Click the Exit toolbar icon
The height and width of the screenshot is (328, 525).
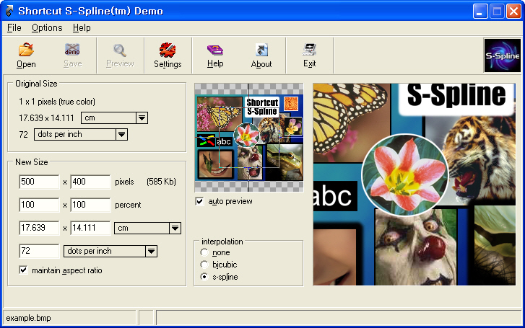click(309, 56)
